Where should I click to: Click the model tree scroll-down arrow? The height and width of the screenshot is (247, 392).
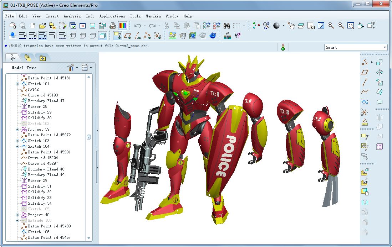[89, 238]
